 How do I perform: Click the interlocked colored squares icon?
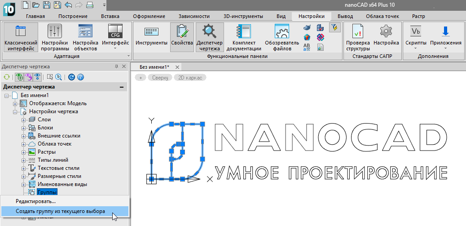[321, 37]
